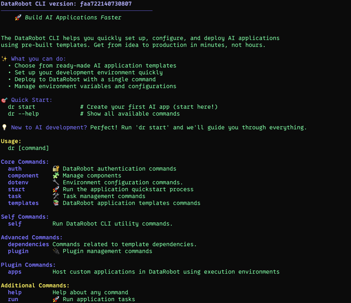Click the 'dependencies' command name

29,244
